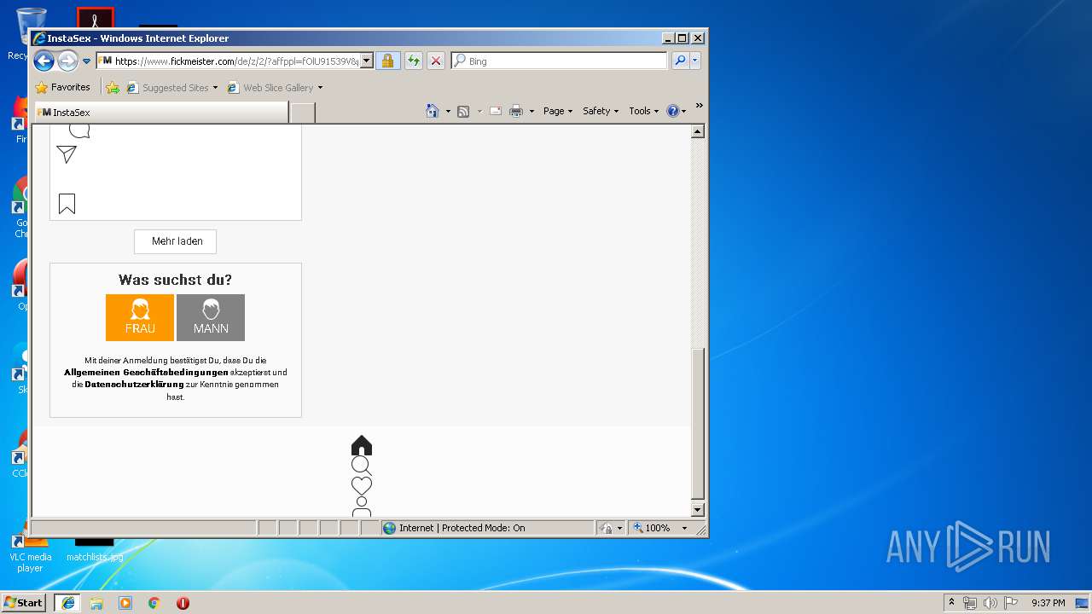Image resolution: width=1092 pixels, height=614 pixels.
Task: Click the profile person icon
Action: click(x=362, y=507)
